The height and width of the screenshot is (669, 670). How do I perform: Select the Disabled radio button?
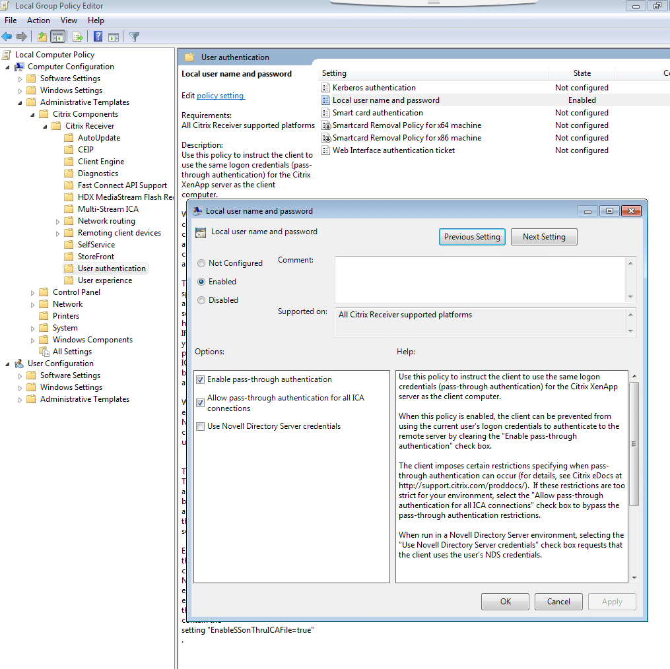(x=201, y=300)
